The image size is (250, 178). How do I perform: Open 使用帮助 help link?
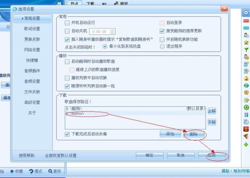[26, 156]
